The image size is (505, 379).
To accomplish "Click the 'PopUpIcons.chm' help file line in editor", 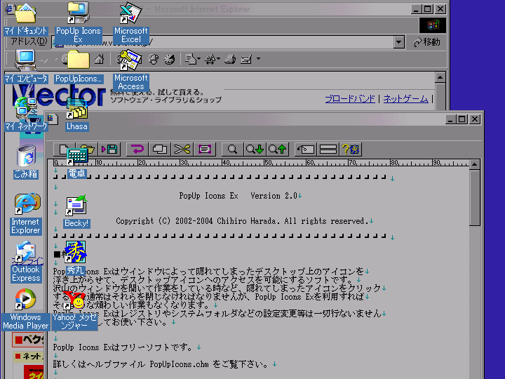I will [161, 364].
